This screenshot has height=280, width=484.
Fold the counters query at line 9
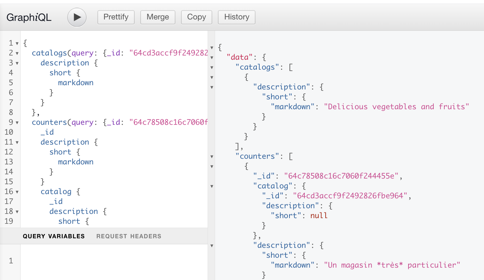[17, 123]
